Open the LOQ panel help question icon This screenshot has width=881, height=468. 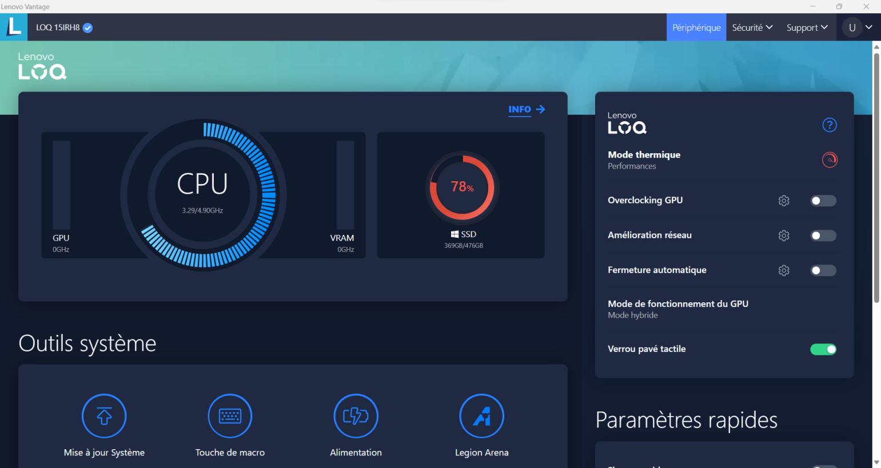point(829,125)
